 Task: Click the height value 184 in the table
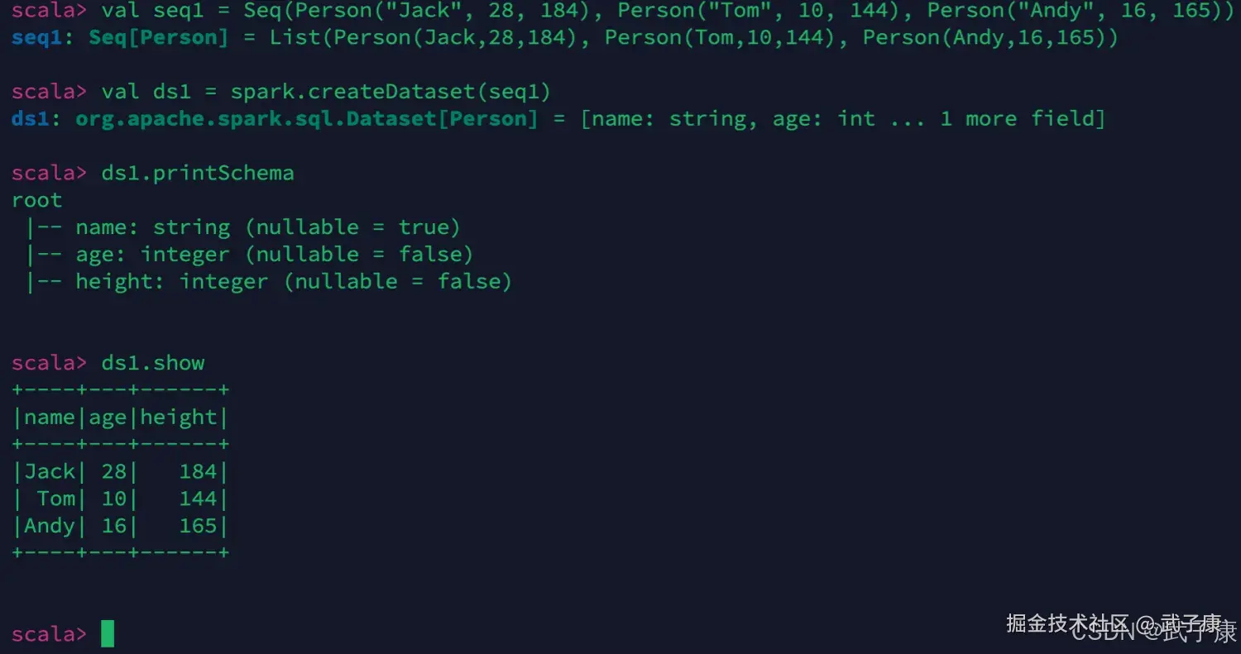(x=199, y=472)
